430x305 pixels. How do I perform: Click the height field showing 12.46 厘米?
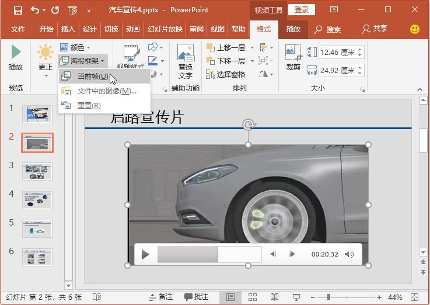pyautogui.click(x=337, y=52)
